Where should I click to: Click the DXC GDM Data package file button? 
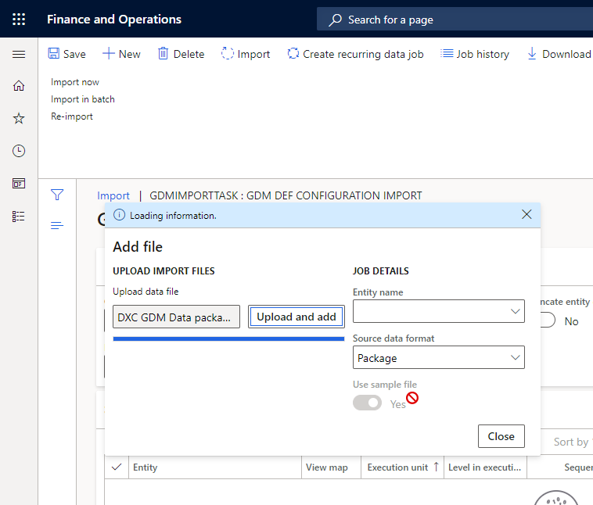click(x=176, y=317)
